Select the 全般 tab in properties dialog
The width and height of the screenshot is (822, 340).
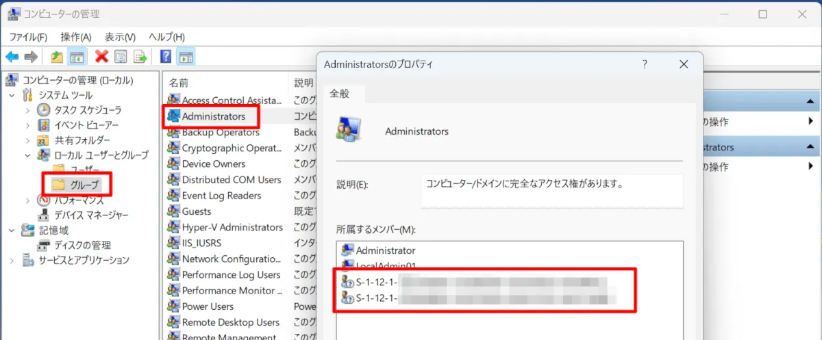(340, 93)
